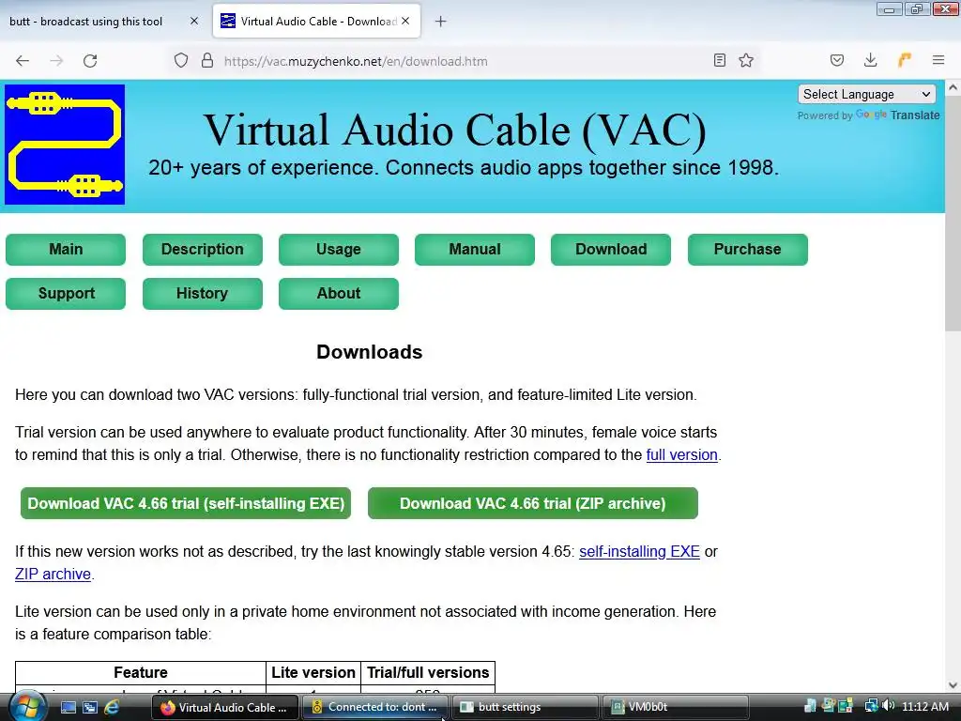Reload the current page
This screenshot has height=721, width=961.
(90, 61)
